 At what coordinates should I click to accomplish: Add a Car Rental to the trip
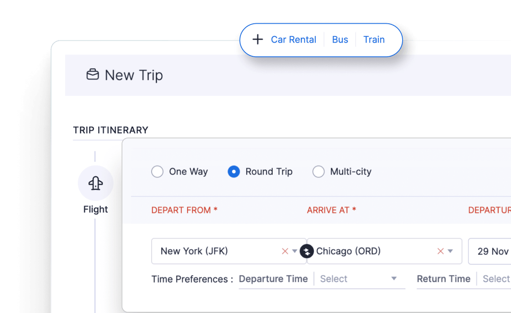[293, 39]
